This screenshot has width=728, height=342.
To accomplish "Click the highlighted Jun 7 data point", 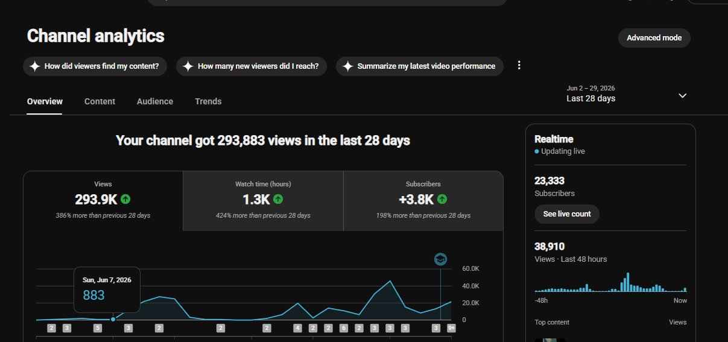I will coord(113,319).
